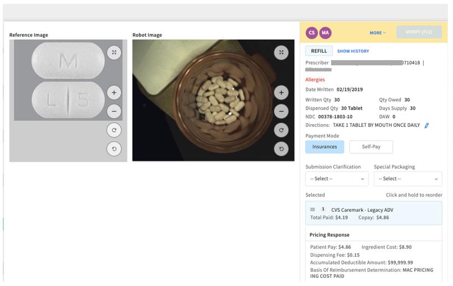Viewport: 453px width, 286px height.
Task: Open the Special Packaging dropdown
Action: (408, 179)
